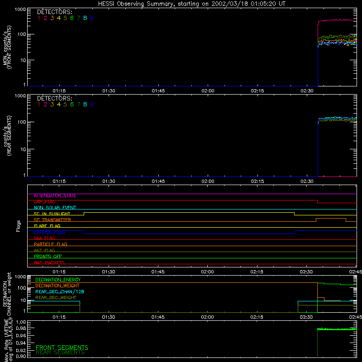
Task: Click the PARTICLE_FLAG label
Action: click(x=51, y=244)
